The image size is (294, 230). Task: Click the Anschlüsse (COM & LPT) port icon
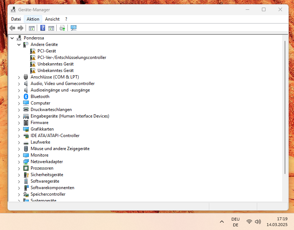pos(26,77)
